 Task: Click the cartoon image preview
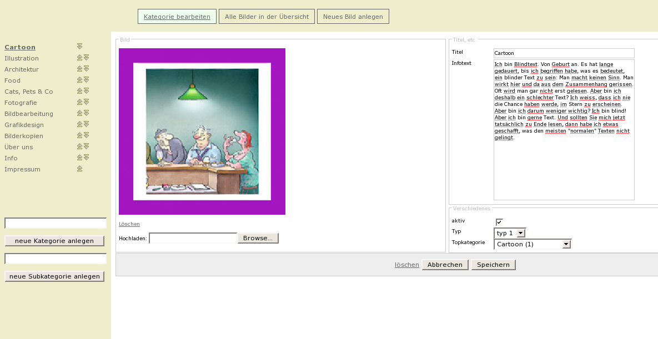point(202,131)
